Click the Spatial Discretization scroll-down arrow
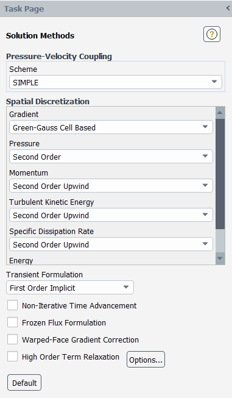Viewport: 232px width, 398px height. (x=220, y=258)
